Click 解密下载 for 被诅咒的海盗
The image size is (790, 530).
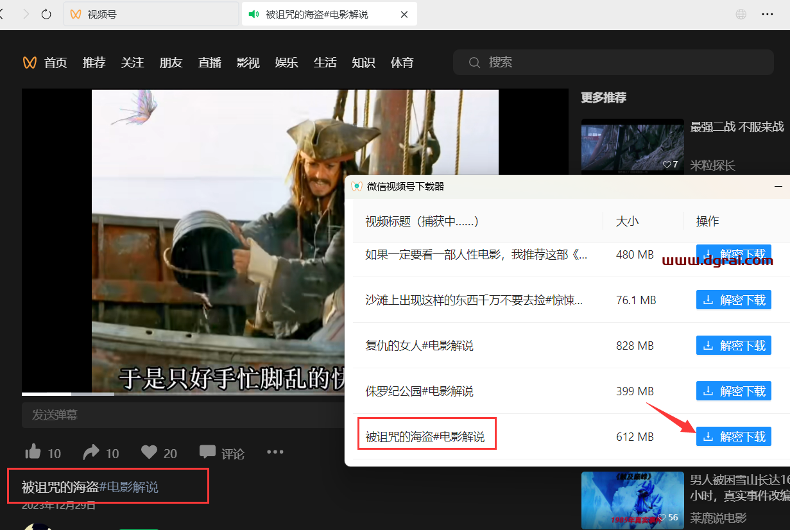click(734, 436)
